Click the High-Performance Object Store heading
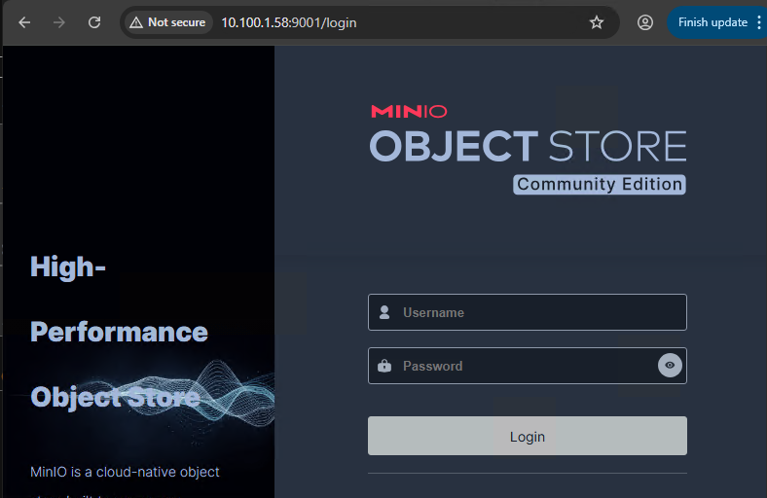This screenshot has height=498, width=767. [x=119, y=332]
